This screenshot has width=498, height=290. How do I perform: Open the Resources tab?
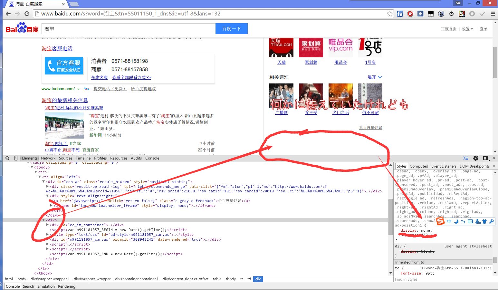point(119,158)
